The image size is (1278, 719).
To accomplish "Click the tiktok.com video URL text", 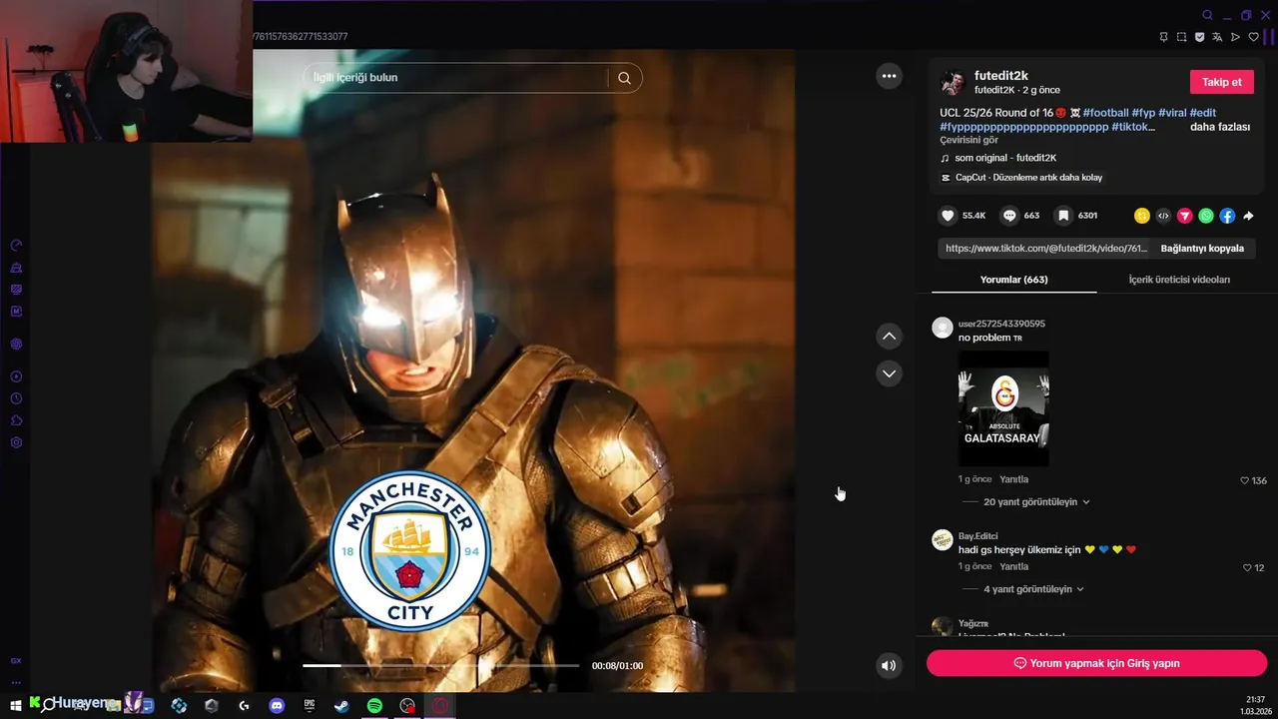I will [x=1045, y=249].
